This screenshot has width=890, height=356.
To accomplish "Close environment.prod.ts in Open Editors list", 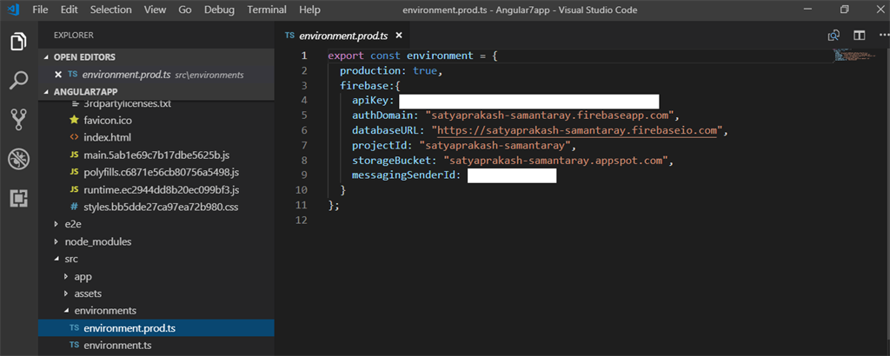I will (57, 75).
